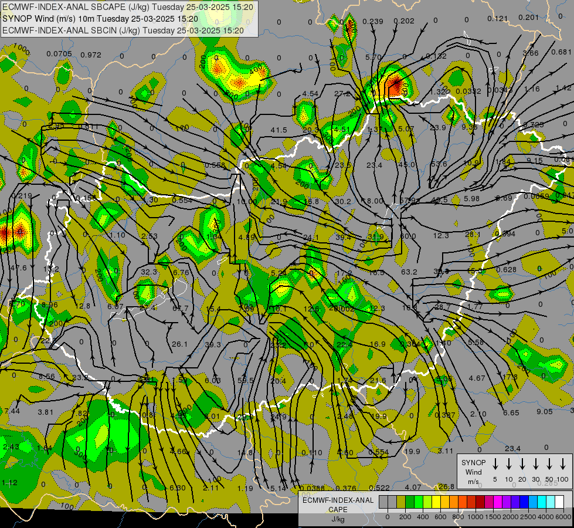
Task: Click the wind arrow above 10 in SYNOP legend
Action: [x=508, y=464]
